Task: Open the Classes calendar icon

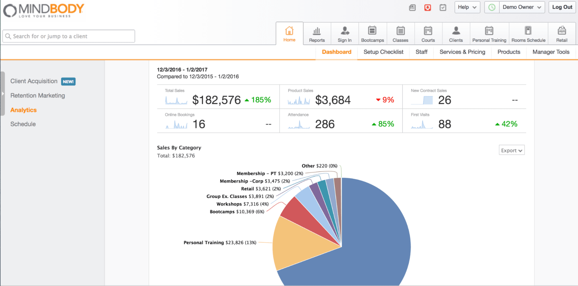Action: (400, 30)
